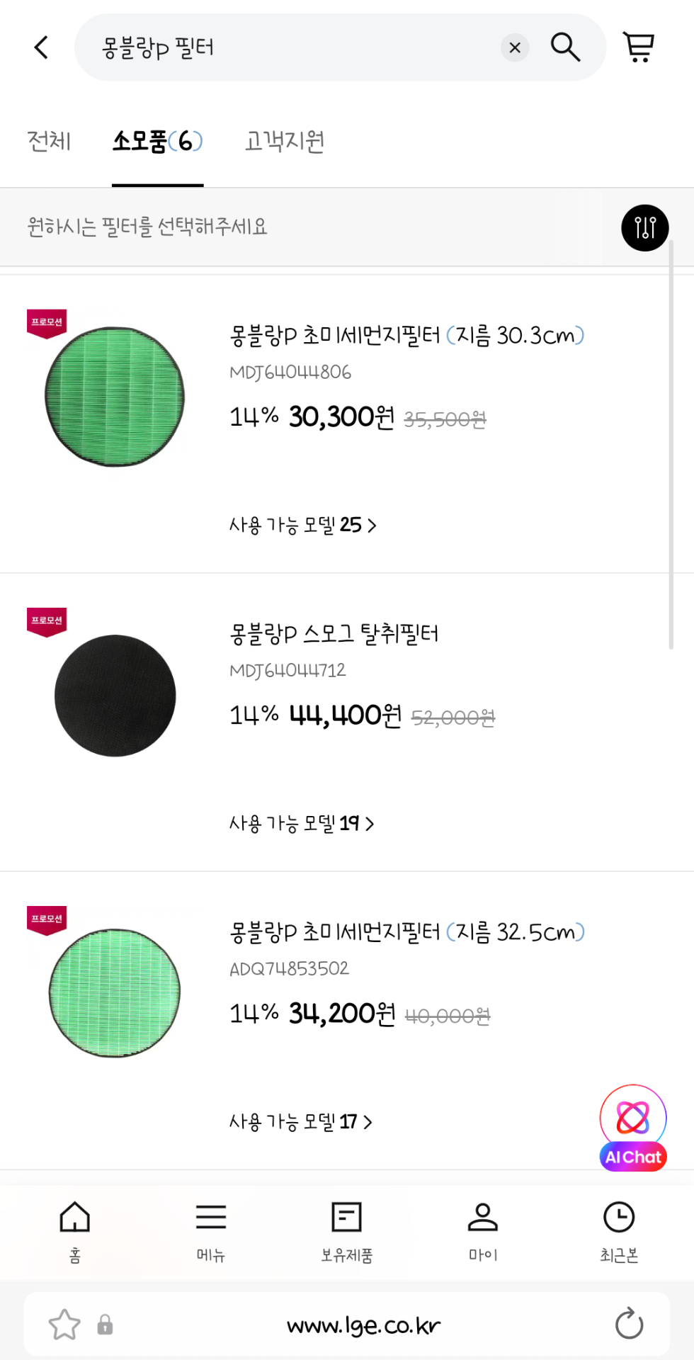
Task: Go to 홈 in bottom navigation
Action: pyautogui.click(x=75, y=1231)
